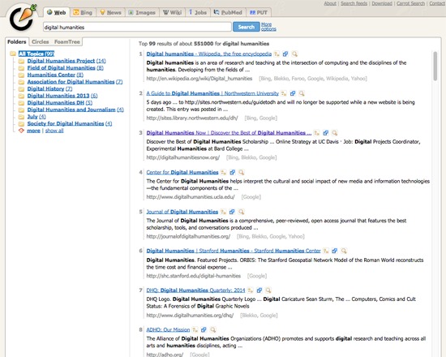Switch to the PubMed source tab
This screenshot has height=357, width=446.
coord(228,12)
